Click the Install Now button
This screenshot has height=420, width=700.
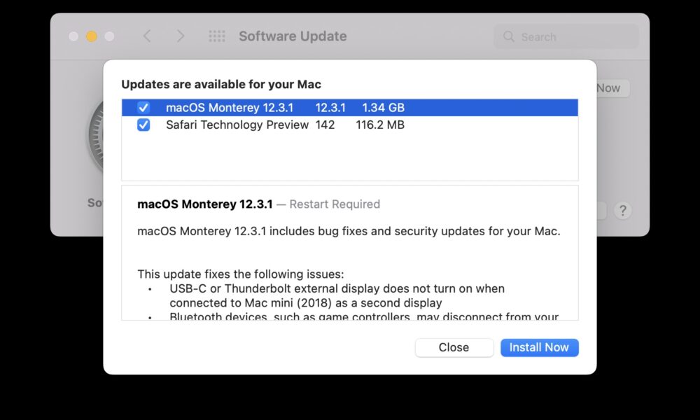[539, 347]
